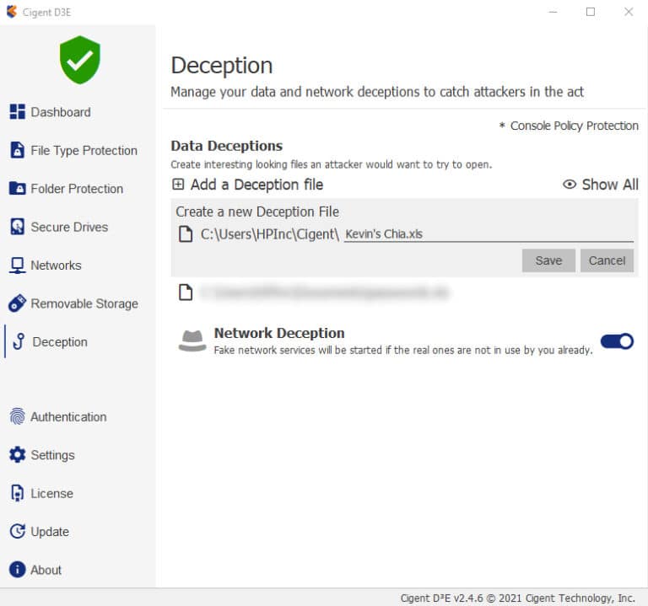Click the green shield status icon
The image size is (648, 606).
tap(80, 60)
